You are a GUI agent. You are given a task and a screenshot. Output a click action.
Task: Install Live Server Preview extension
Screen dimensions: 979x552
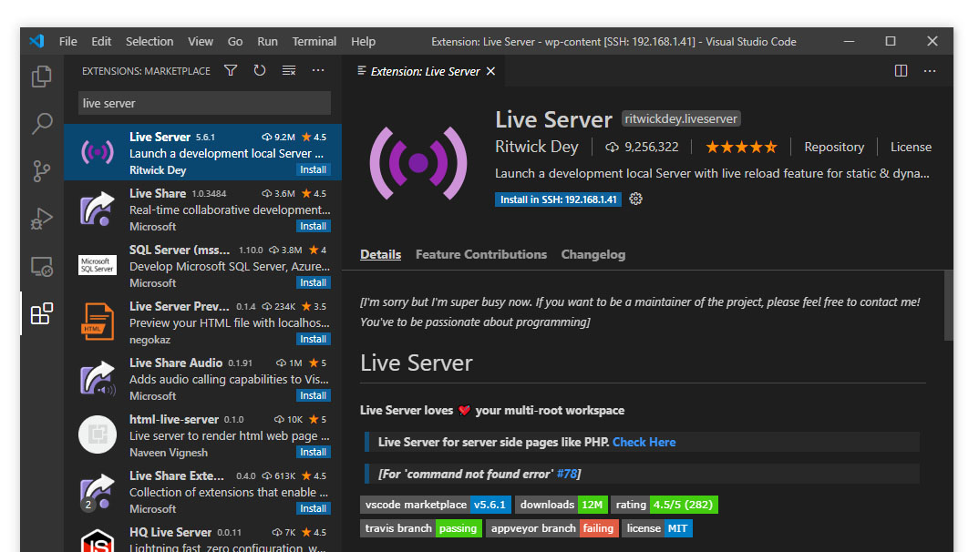pos(313,340)
